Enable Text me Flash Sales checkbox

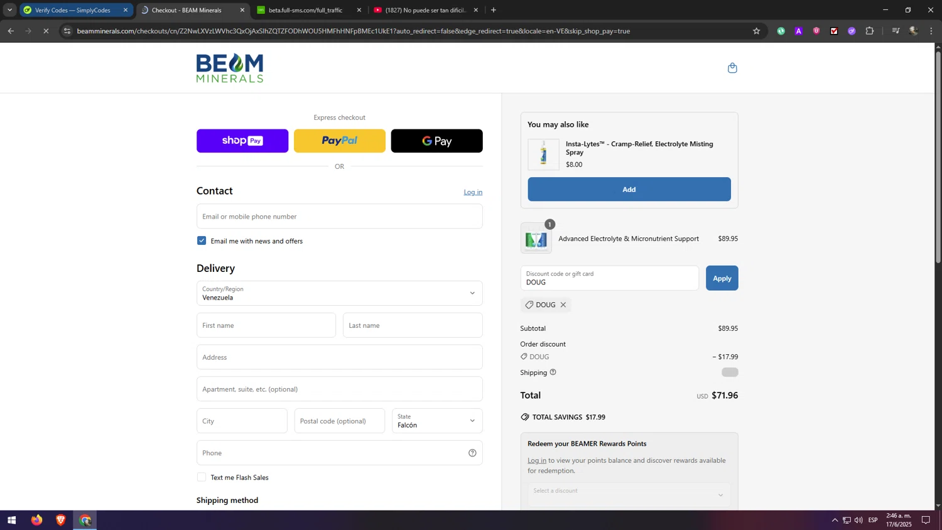202,477
